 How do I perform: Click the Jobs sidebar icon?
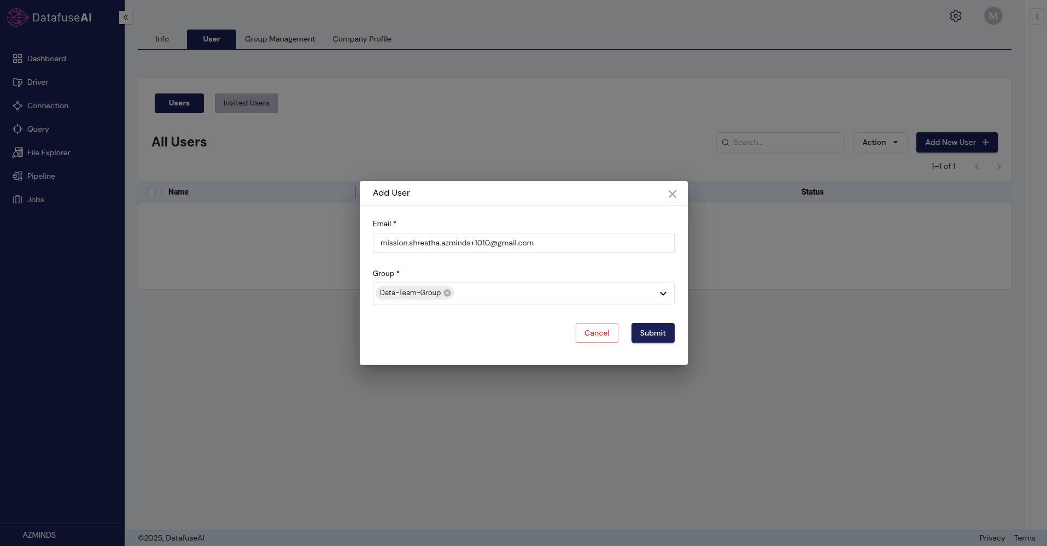17,199
